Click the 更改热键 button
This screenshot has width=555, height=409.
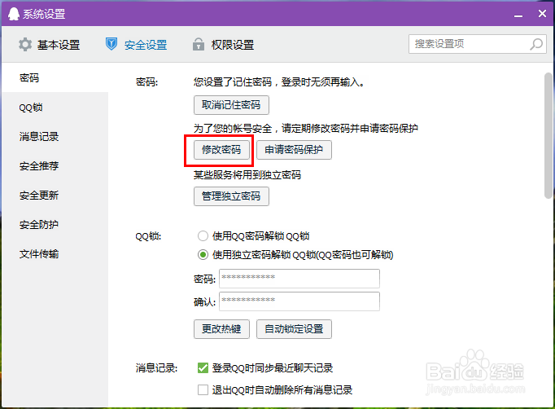point(221,329)
